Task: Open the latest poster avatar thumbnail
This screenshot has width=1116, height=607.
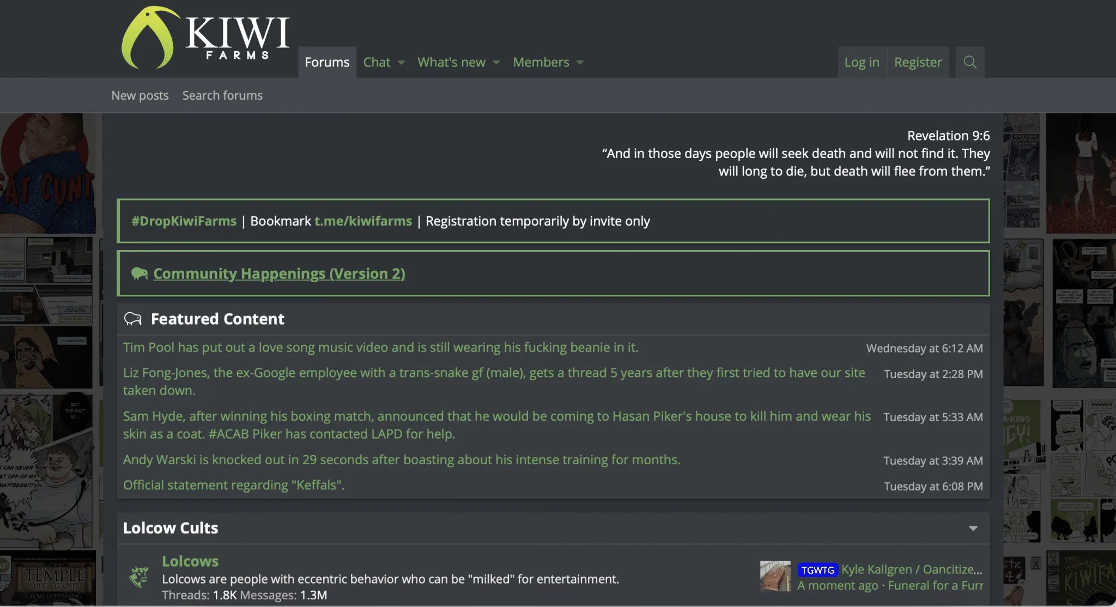Action: pyautogui.click(x=775, y=576)
